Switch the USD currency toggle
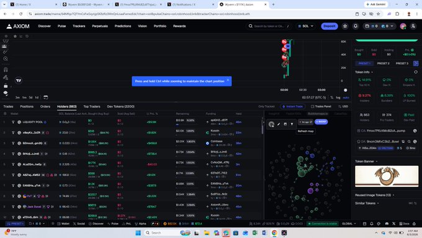Viewport: 422px width, 238px height. point(343,106)
